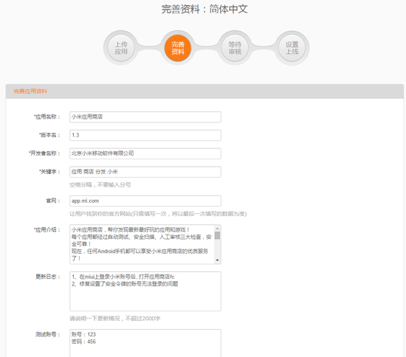Click the 版本名 field containing 1.3
This screenshot has width=406, height=357.
tap(145, 135)
